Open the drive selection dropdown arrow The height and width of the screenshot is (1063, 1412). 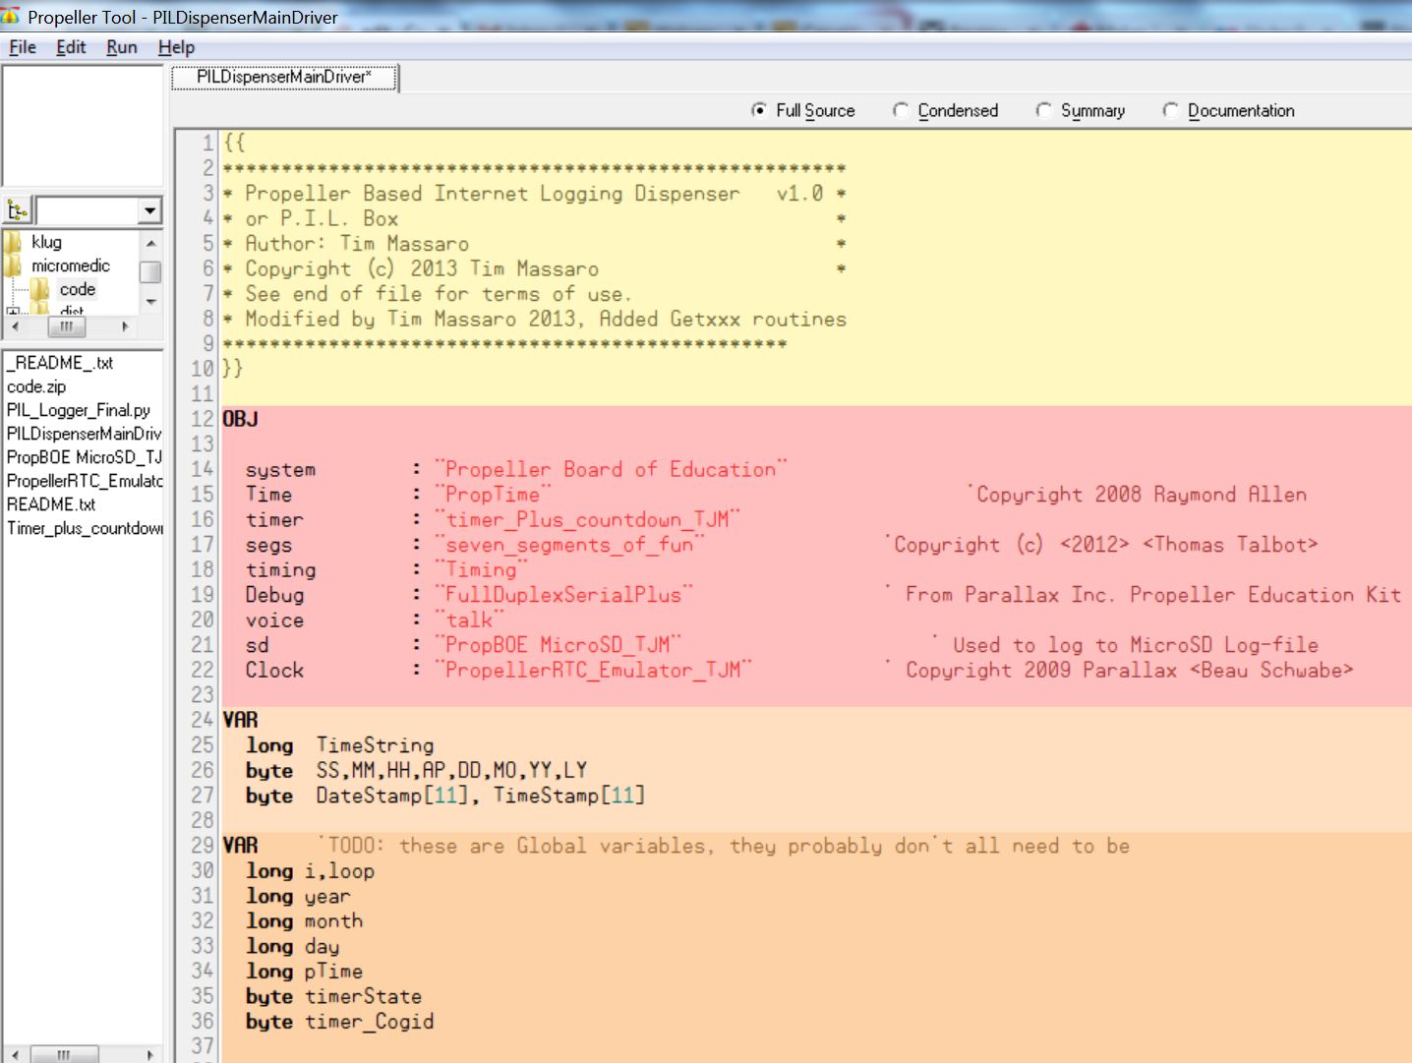[x=149, y=209]
